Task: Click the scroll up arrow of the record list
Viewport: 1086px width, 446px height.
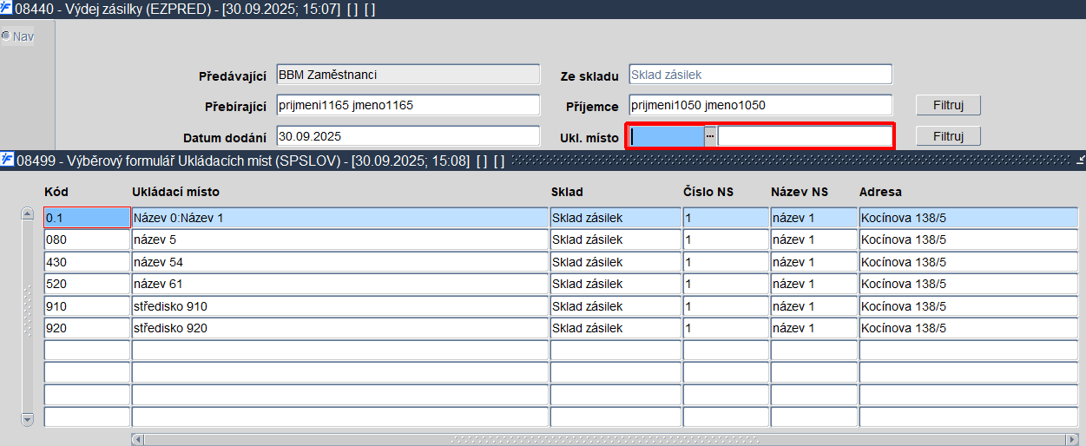Action: point(27,215)
